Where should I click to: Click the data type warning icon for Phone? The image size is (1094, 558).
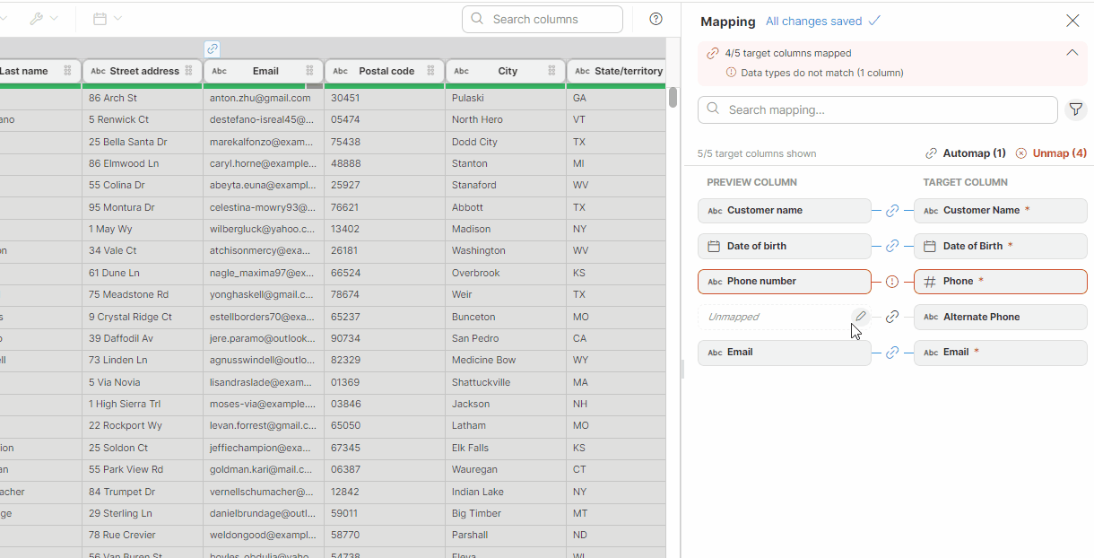(892, 282)
